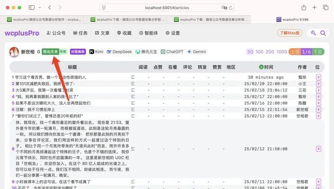Click list icon on row 7 替你们试过了
Viewport: 334px width, 189px height.
click(133, 116)
